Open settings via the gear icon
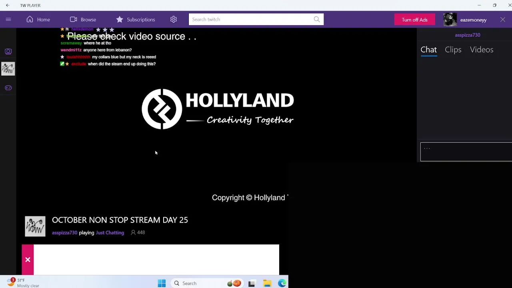The height and width of the screenshot is (288, 512). [x=173, y=19]
